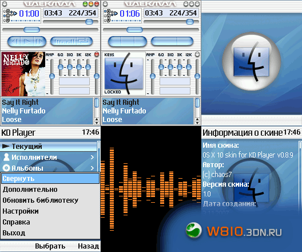Viewport: 302px width, 252px height.
Task: Click the volume slider knob under 224/354 in 01:00 player
Action: [x=89, y=22]
